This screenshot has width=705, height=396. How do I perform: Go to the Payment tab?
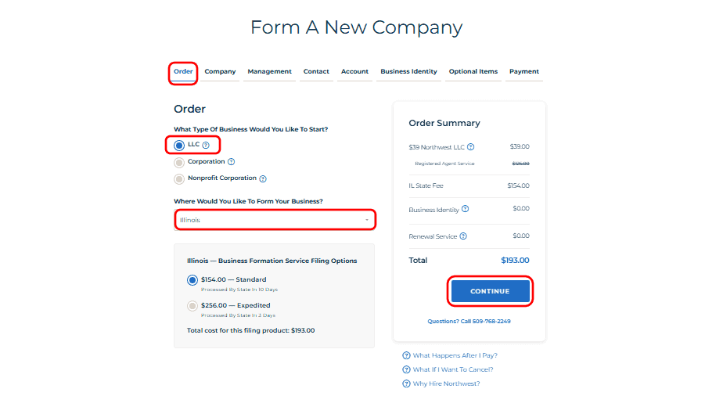point(523,72)
